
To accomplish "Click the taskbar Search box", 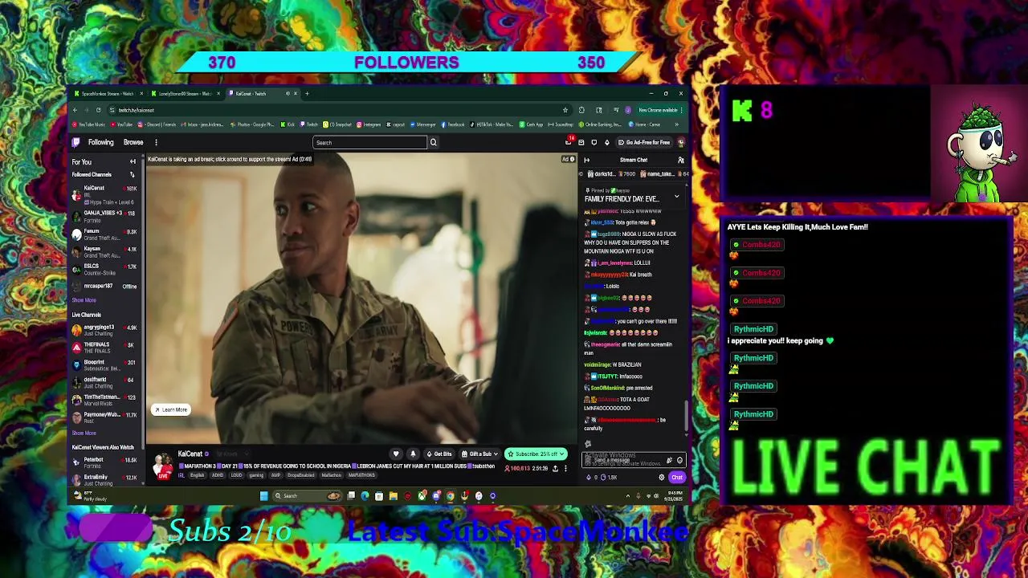I will coord(308,496).
